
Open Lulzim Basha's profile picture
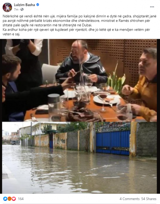(x=7, y=7)
